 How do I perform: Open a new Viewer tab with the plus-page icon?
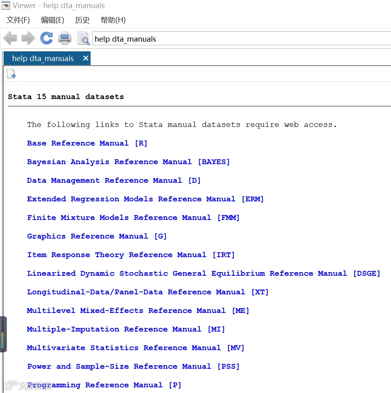click(x=11, y=74)
